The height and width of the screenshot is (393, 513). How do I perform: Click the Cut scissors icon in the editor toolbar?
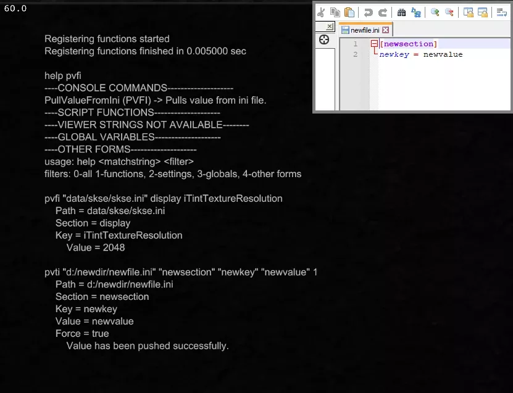321,12
